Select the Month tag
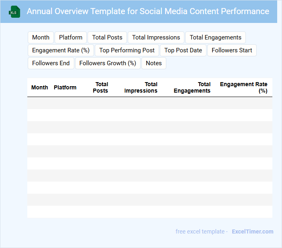This screenshot has width=282, height=248. [x=41, y=37]
